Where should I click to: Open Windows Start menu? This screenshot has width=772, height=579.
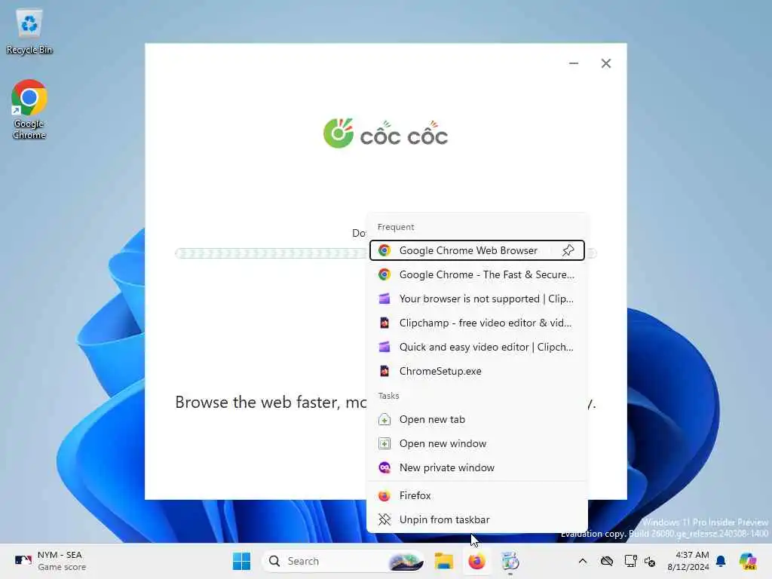pos(241,561)
